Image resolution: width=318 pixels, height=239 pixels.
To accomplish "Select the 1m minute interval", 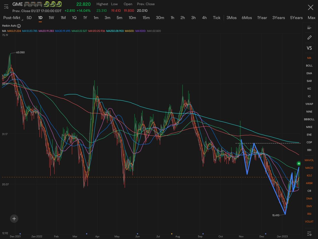I will click(96, 18).
